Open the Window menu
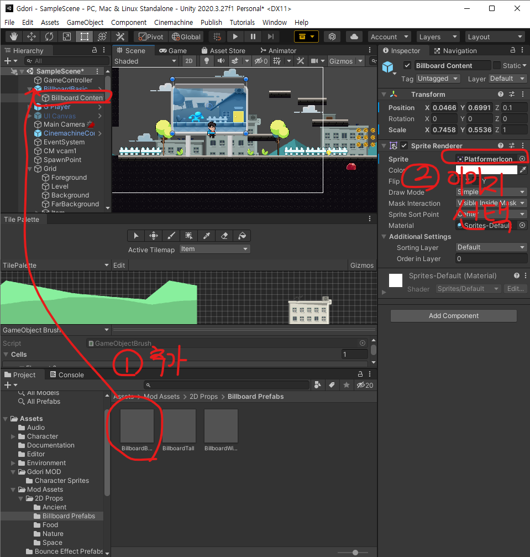 [x=275, y=22]
